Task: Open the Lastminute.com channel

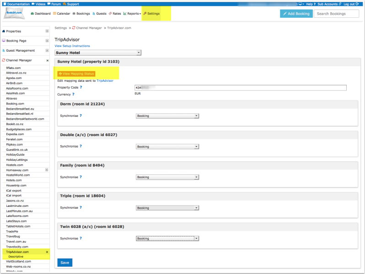Action: coord(17,206)
